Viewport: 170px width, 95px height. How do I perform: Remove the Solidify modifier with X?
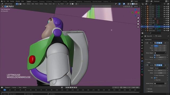point(165,65)
